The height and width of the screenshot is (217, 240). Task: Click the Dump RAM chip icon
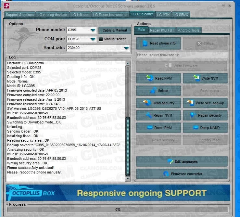pos(149,127)
